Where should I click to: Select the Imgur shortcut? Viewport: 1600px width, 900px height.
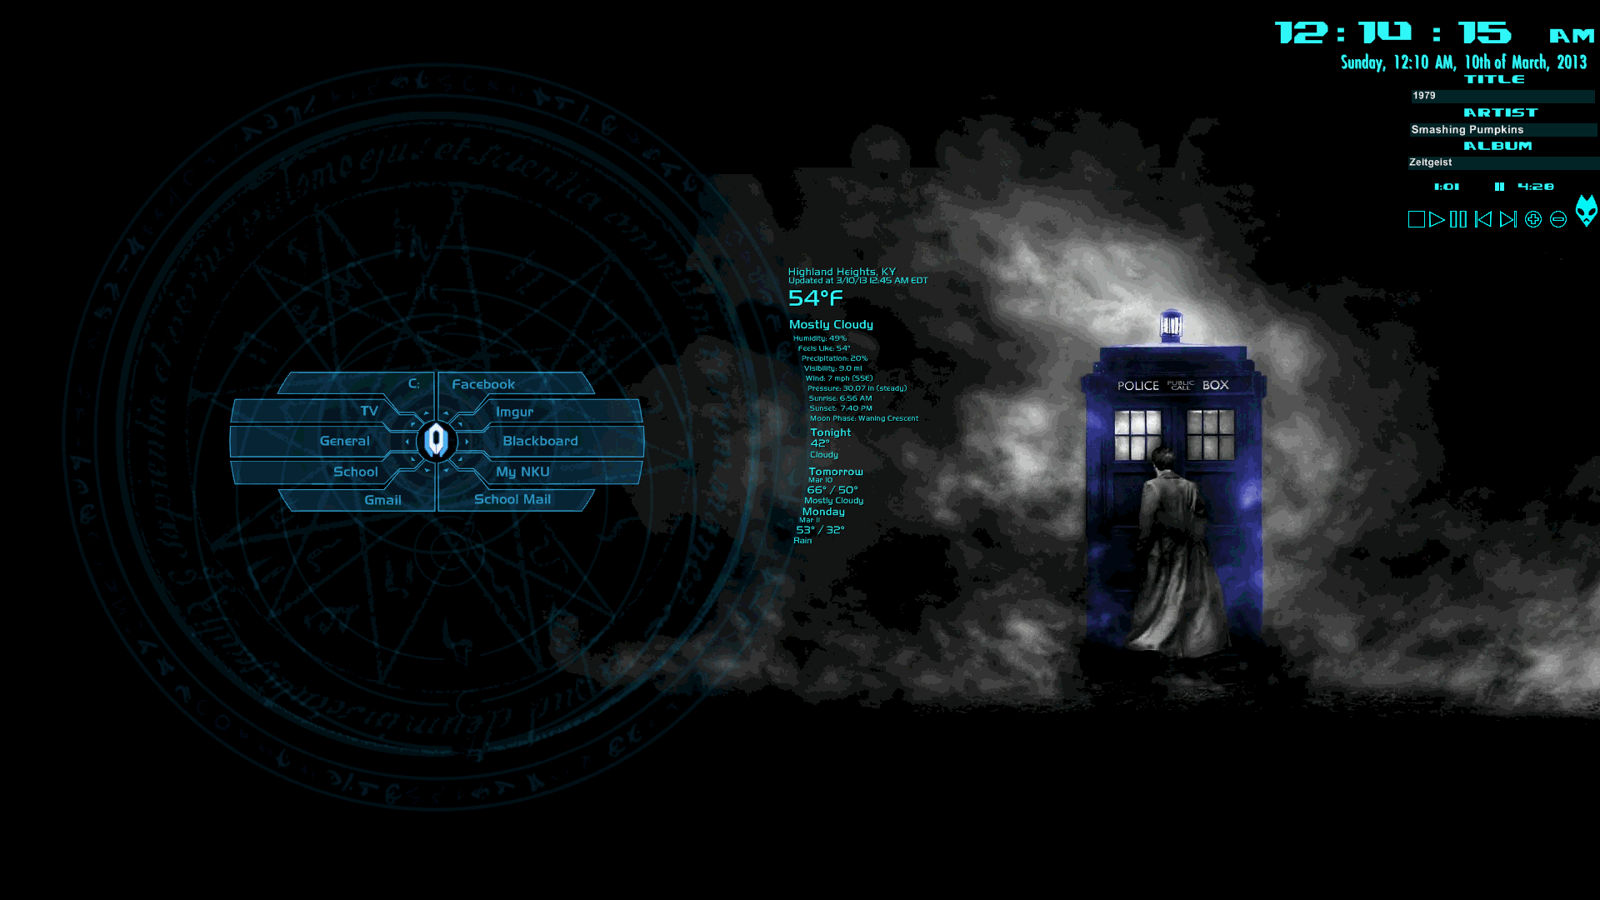click(x=514, y=411)
